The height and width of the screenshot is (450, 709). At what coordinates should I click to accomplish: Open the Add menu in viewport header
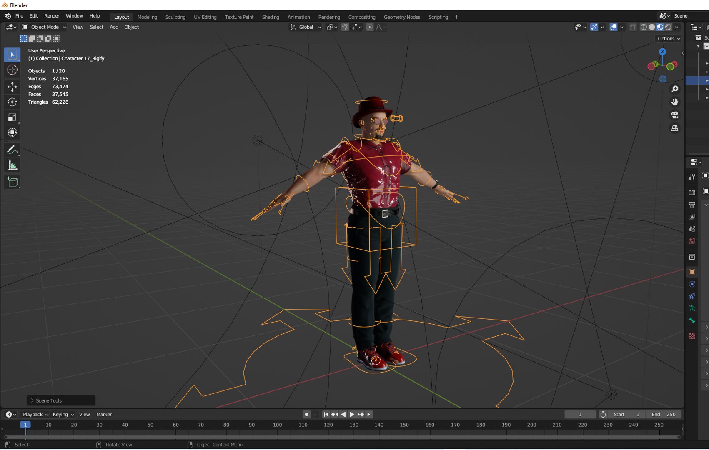[114, 27]
